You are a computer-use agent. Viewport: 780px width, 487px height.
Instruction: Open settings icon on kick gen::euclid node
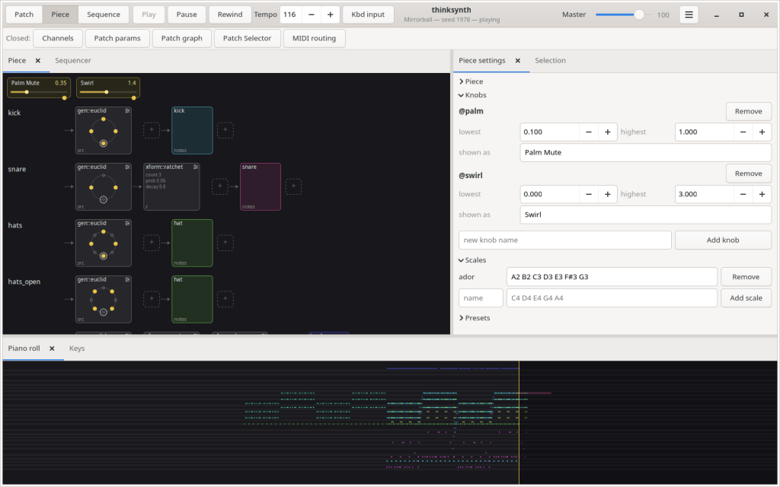pyautogui.click(x=127, y=111)
